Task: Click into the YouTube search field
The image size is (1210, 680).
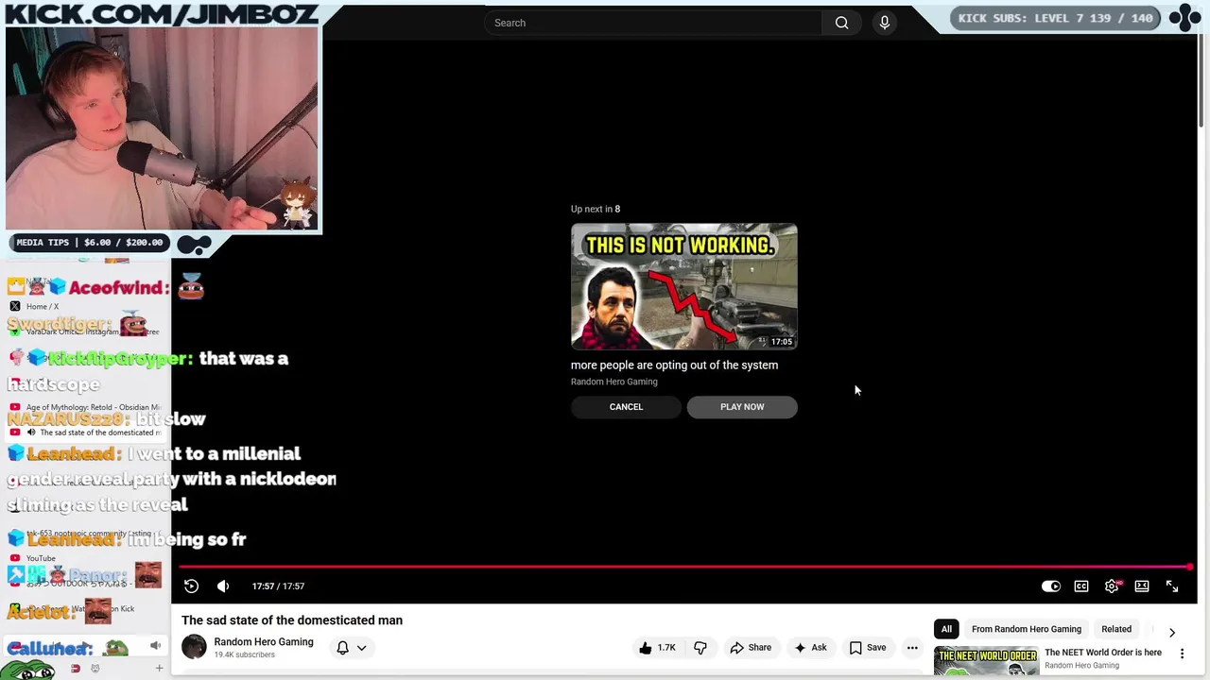Action: (652, 23)
